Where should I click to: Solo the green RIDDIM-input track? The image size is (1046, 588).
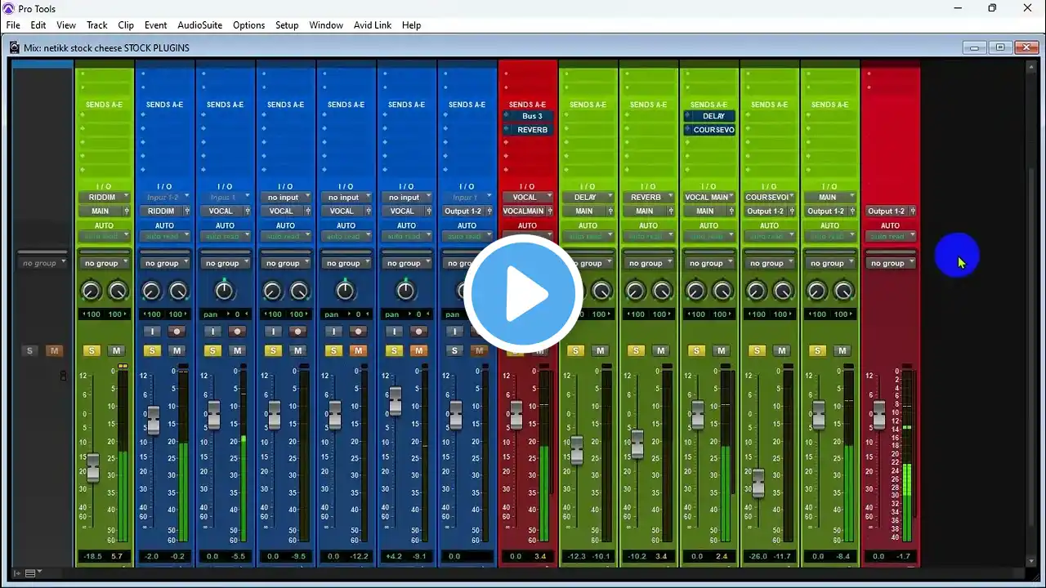tap(92, 351)
